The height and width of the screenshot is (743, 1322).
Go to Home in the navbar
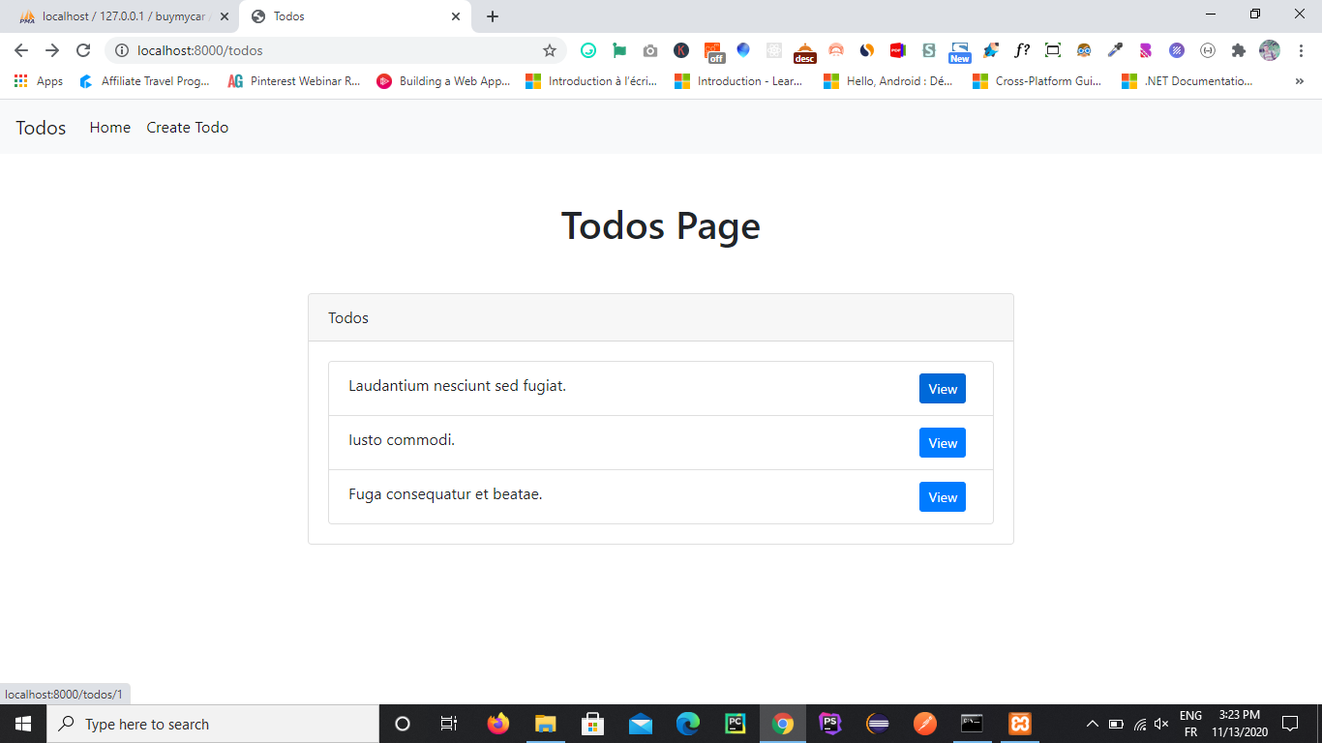click(x=110, y=128)
